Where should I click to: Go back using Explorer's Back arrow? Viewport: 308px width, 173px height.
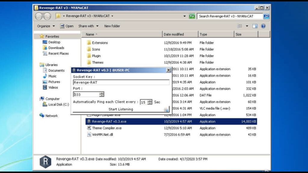pyautogui.click(x=39, y=16)
